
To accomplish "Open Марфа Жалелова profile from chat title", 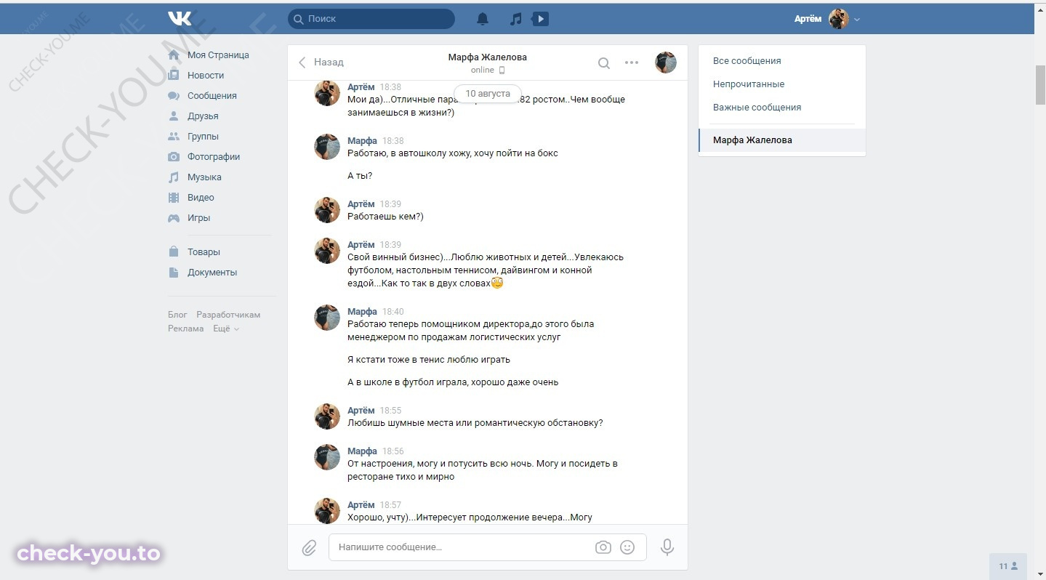I will click(x=487, y=57).
